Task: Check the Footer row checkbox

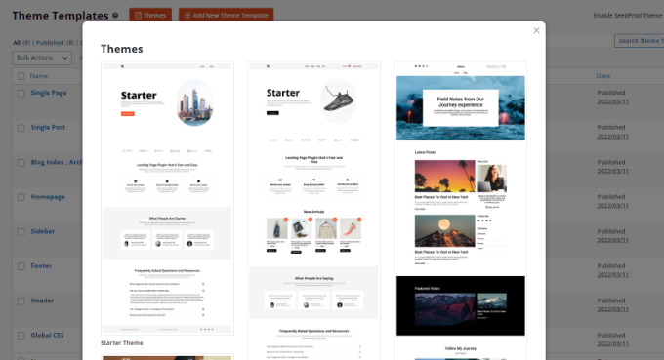Action: click(x=21, y=266)
